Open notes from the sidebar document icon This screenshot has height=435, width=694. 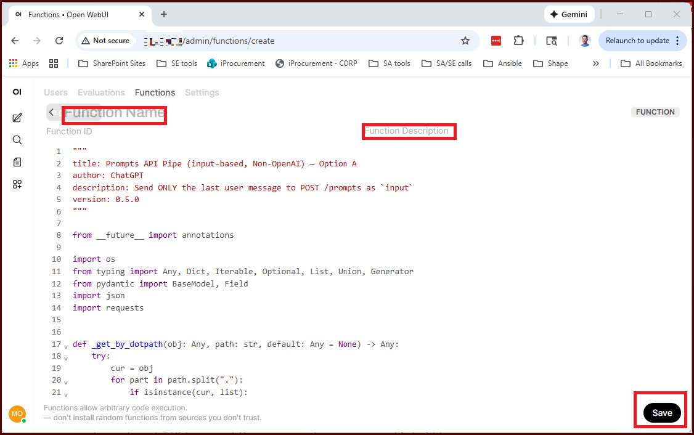[17, 162]
